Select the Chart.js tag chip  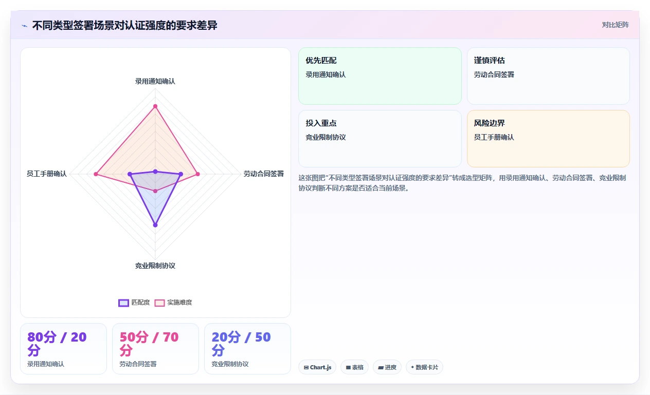point(317,367)
